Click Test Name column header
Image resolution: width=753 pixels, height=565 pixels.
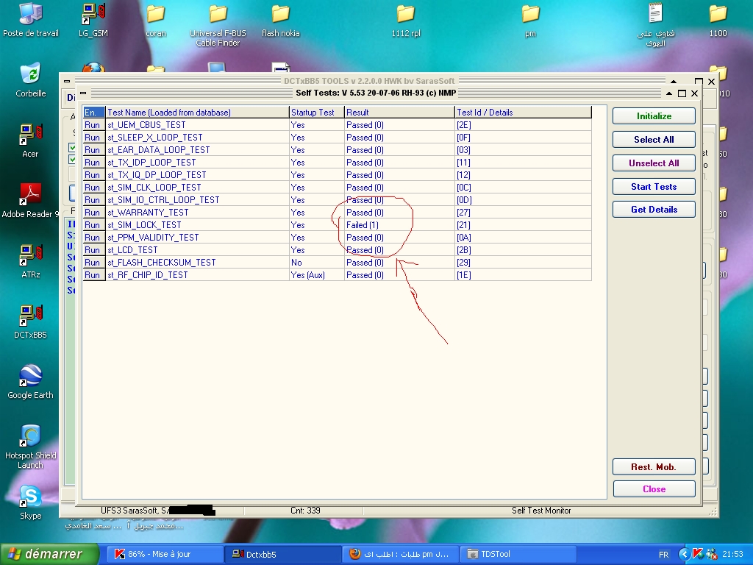click(197, 113)
